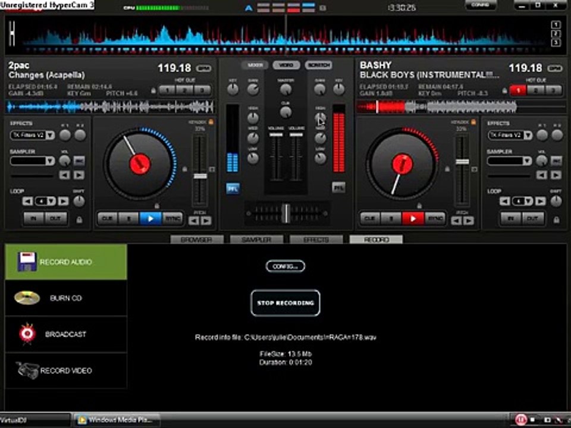The height and width of the screenshot is (428, 571).
Task: Toggle keylock on the right deck
Action: pyautogui.click(x=473, y=122)
